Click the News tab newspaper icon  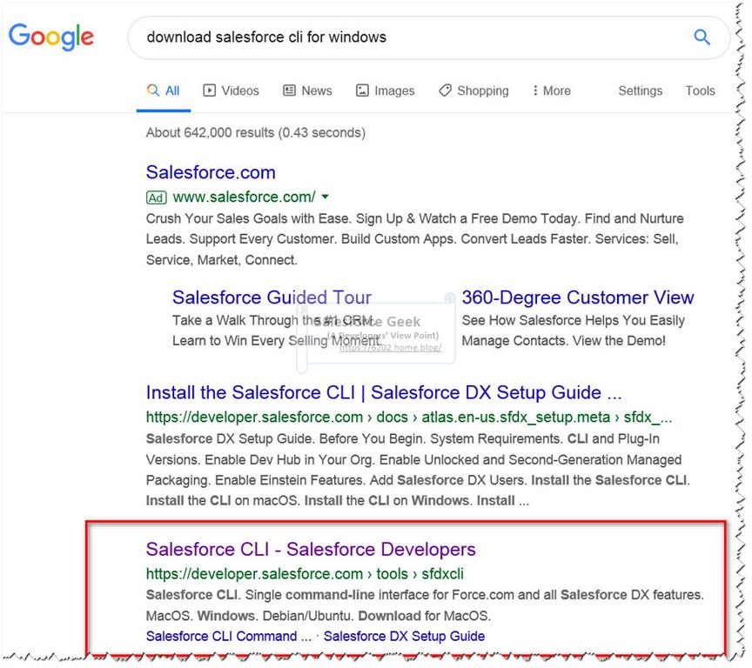(289, 90)
